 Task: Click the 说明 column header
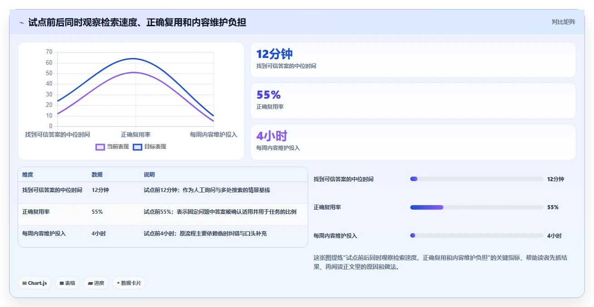click(x=149, y=175)
